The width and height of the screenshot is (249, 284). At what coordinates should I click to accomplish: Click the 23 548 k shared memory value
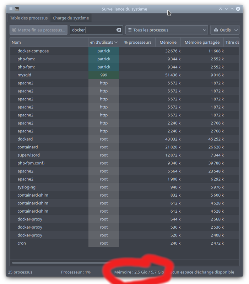[x=216, y=171]
